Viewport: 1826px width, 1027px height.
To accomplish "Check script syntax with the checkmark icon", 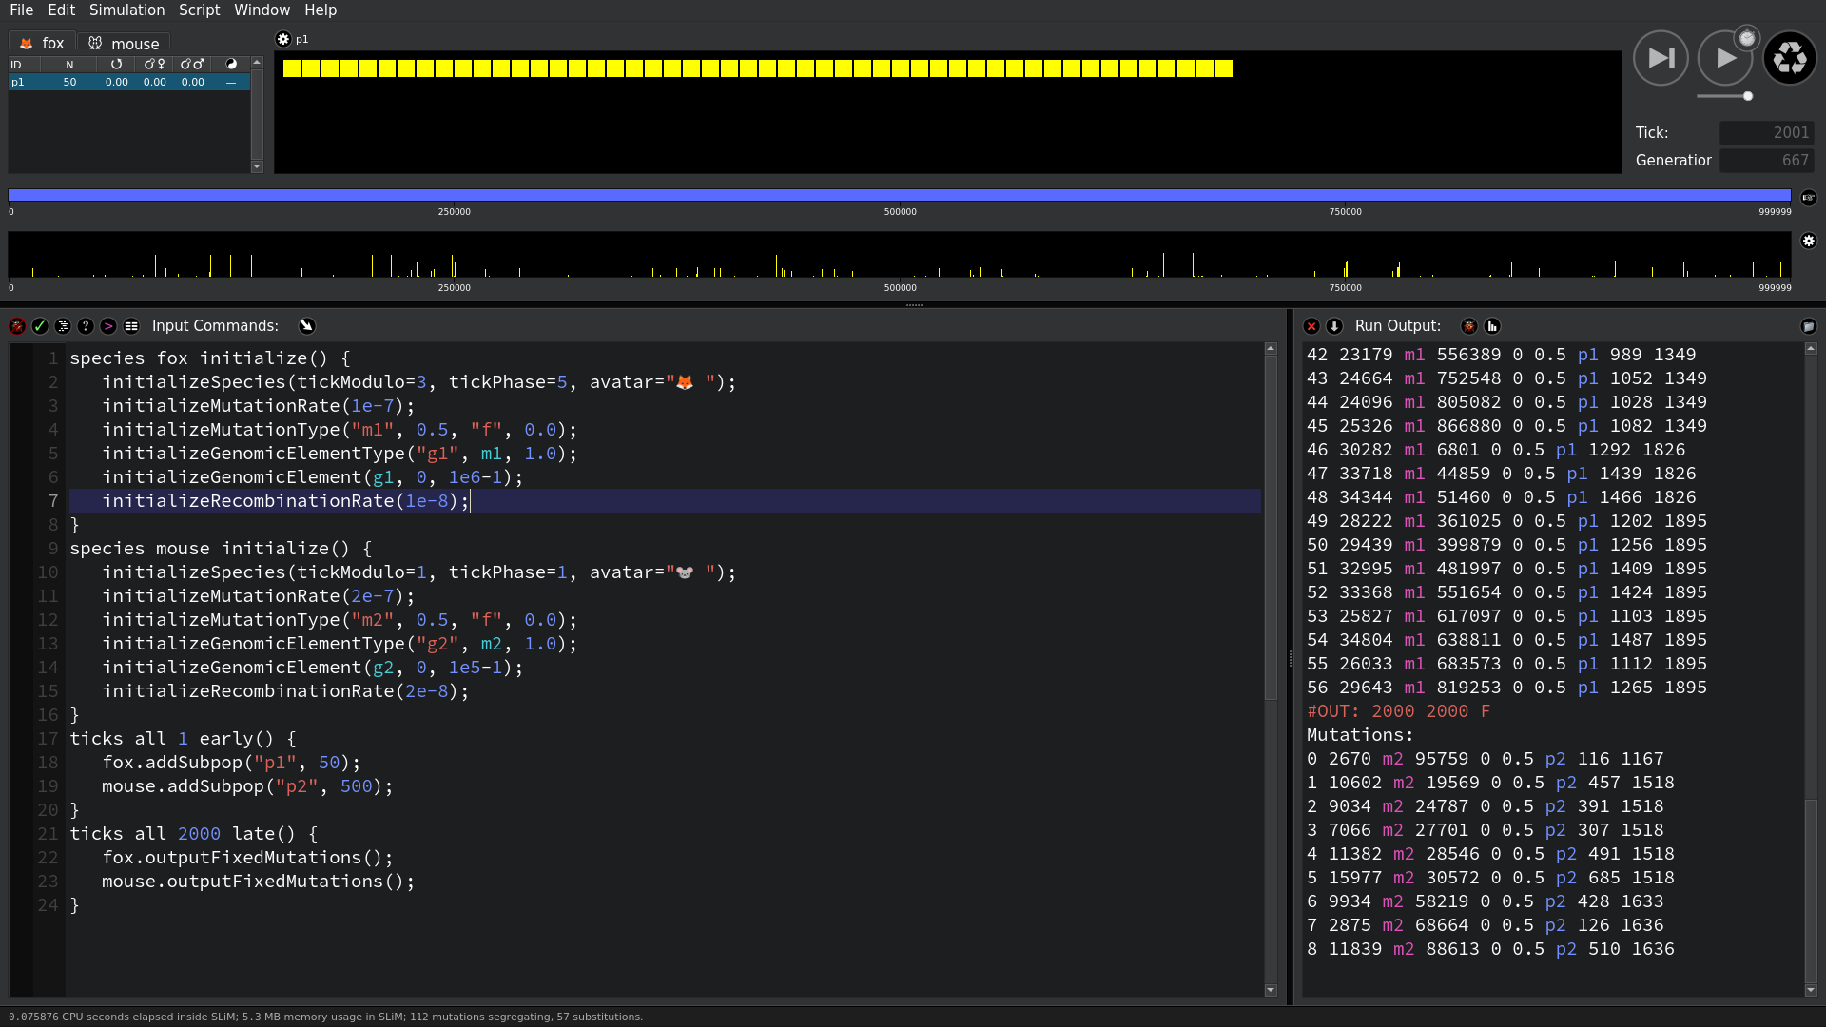I will [40, 325].
